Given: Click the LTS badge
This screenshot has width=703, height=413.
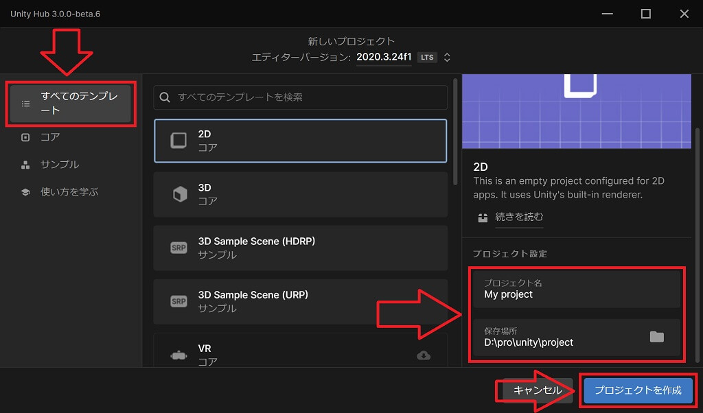Looking at the screenshot, I should [427, 58].
